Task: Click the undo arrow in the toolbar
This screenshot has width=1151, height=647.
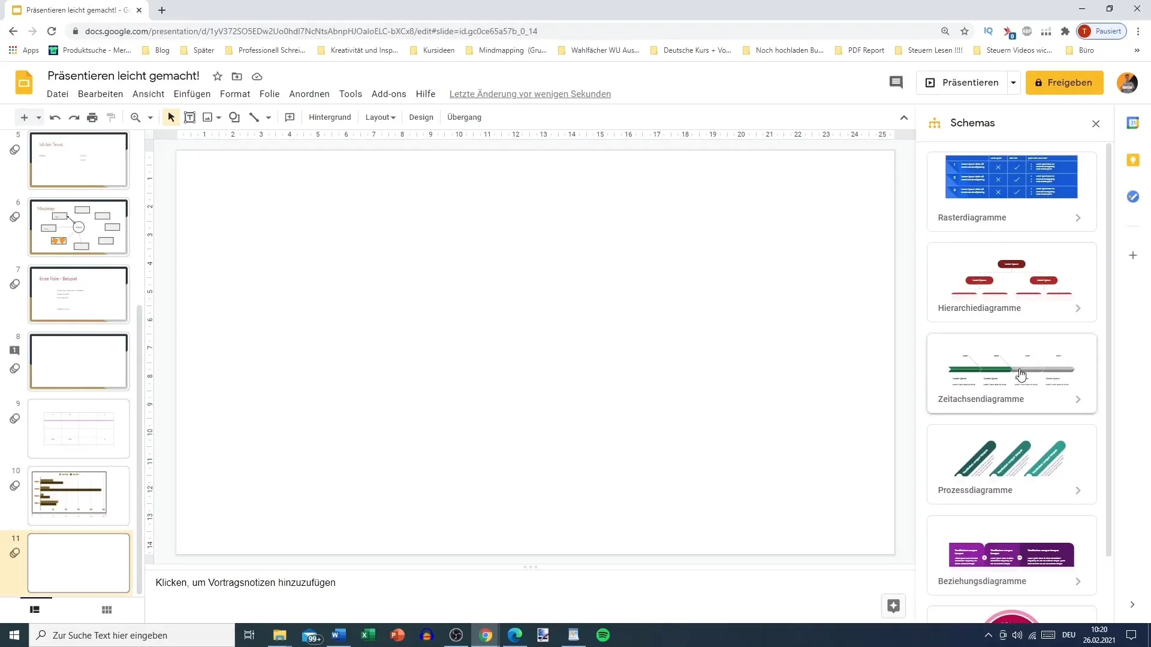Action: [x=55, y=117]
